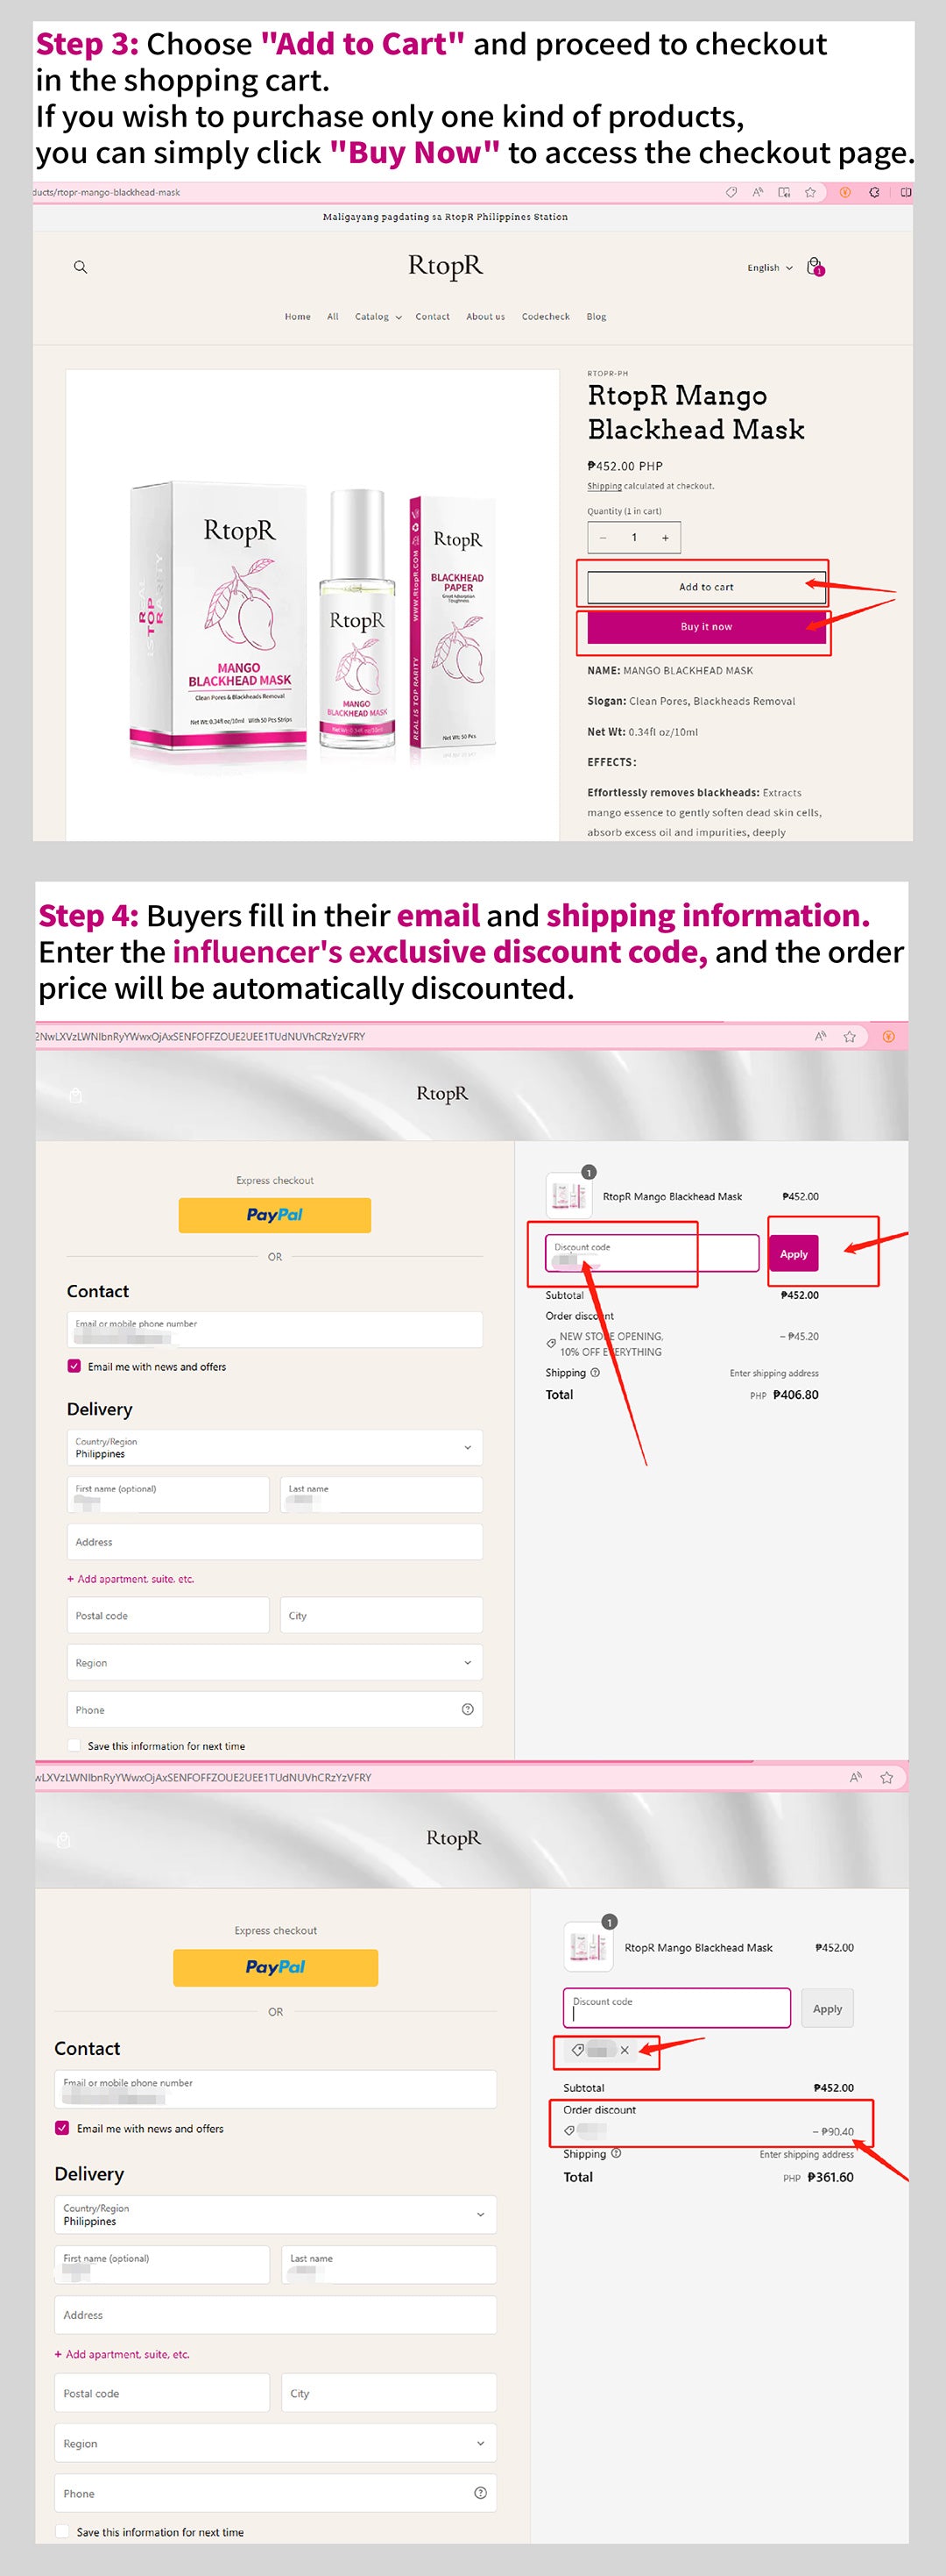Screen dimensions: 946x2576
Task: Decrease product quantity with the minus button
Action: point(604,538)
